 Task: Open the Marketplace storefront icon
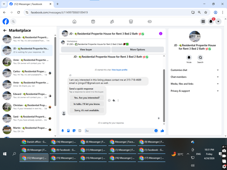(131, 22)
